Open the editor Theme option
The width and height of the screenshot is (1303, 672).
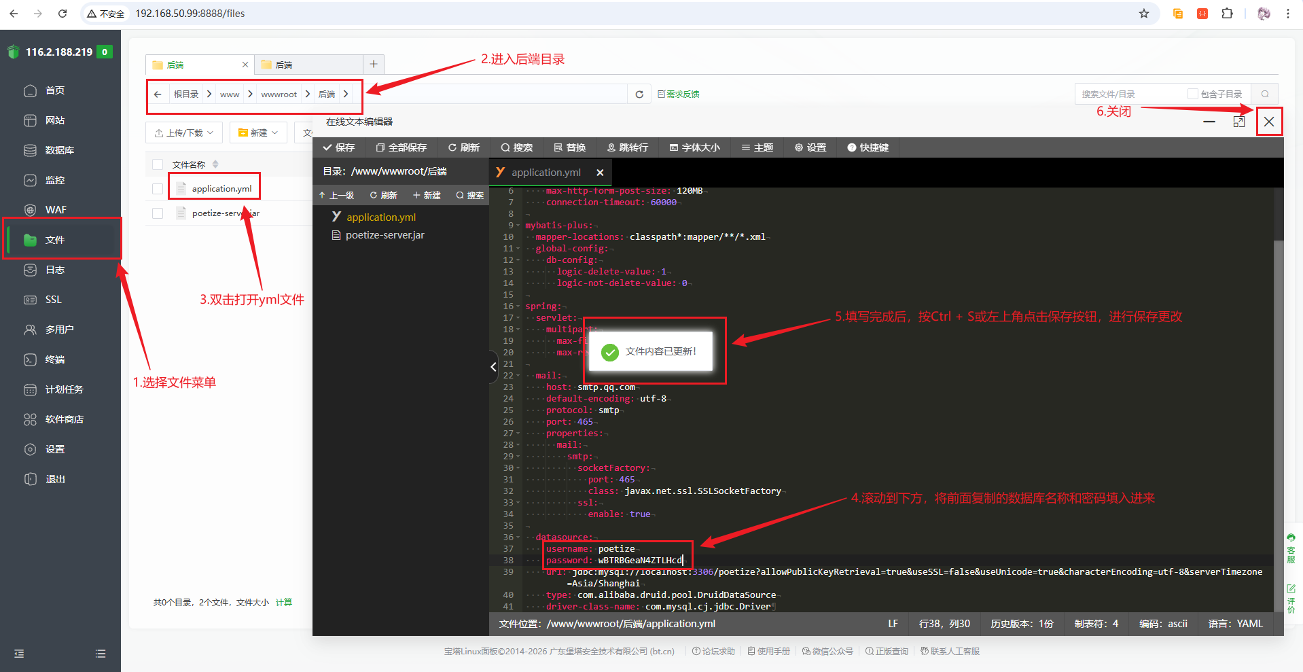point(757,147)
